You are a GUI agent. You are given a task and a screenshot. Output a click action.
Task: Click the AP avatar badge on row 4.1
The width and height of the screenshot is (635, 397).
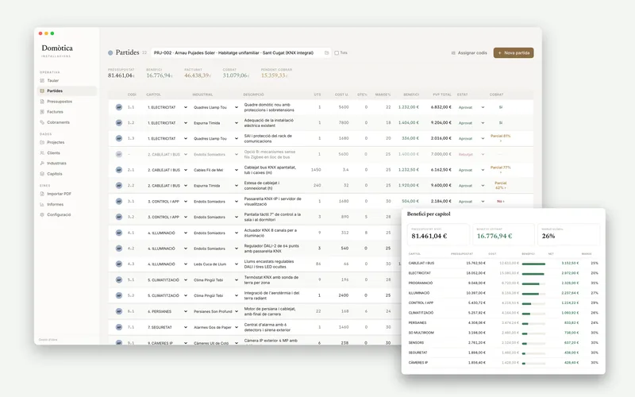click(118, 233)
